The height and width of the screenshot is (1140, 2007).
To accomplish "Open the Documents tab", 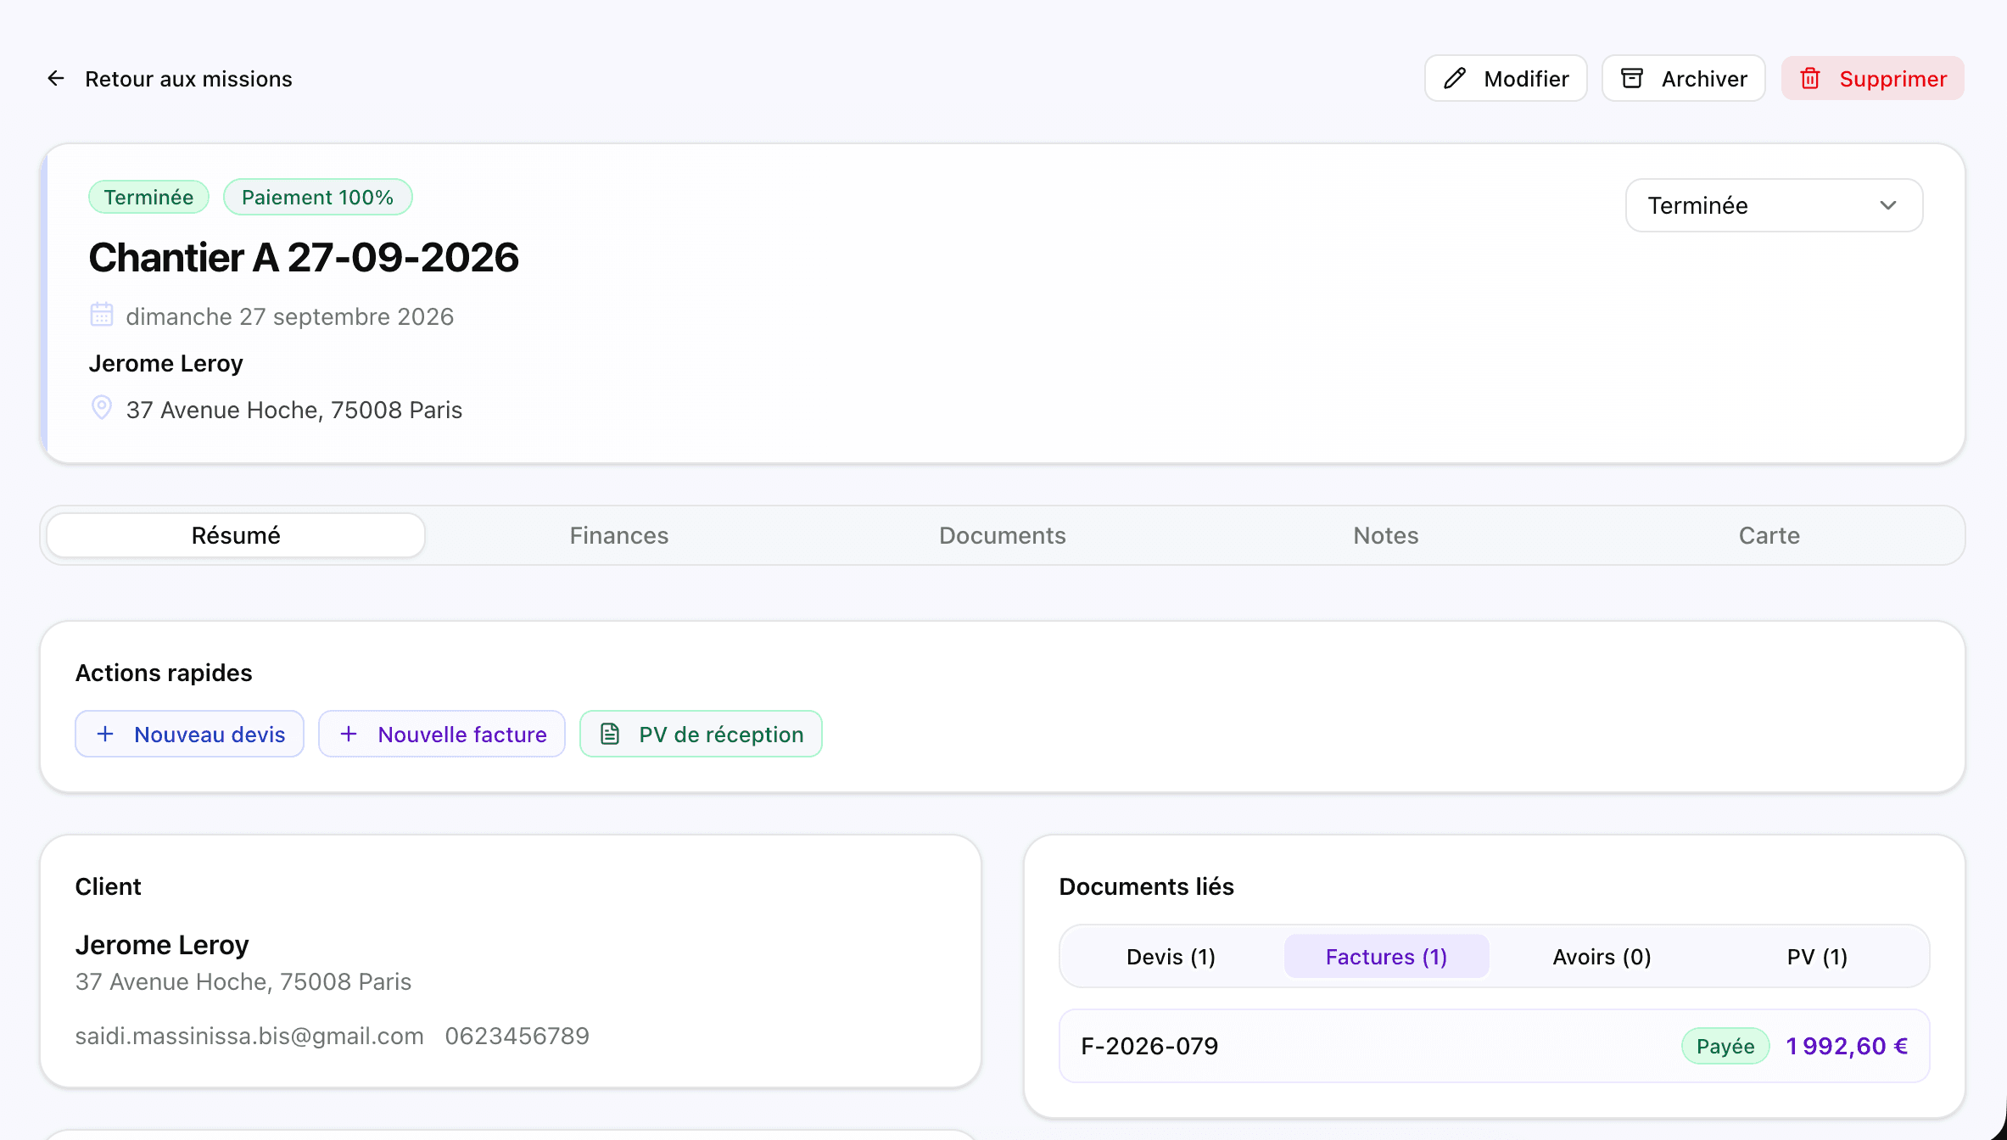I will point(1003,535).
